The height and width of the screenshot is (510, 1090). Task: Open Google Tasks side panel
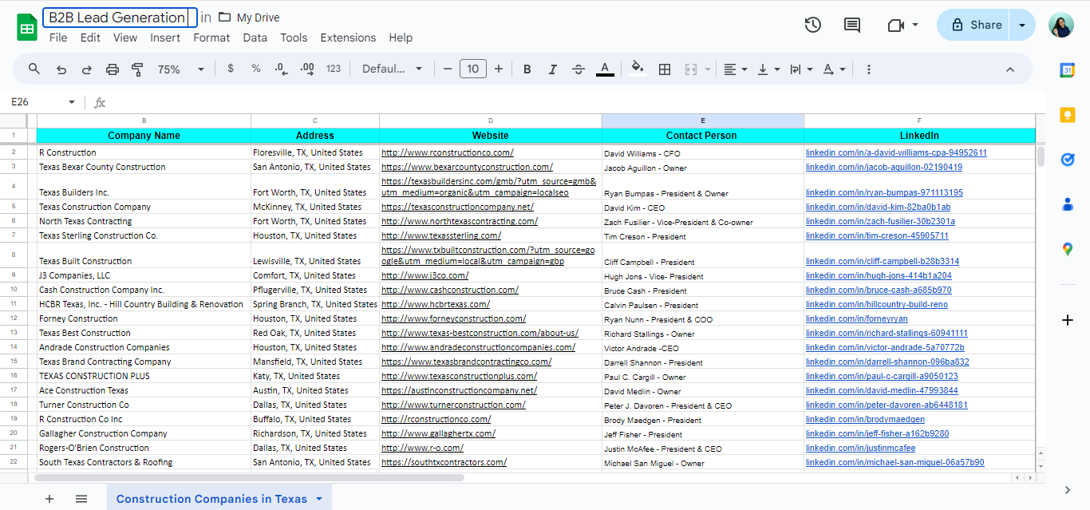click(1068, 160)
